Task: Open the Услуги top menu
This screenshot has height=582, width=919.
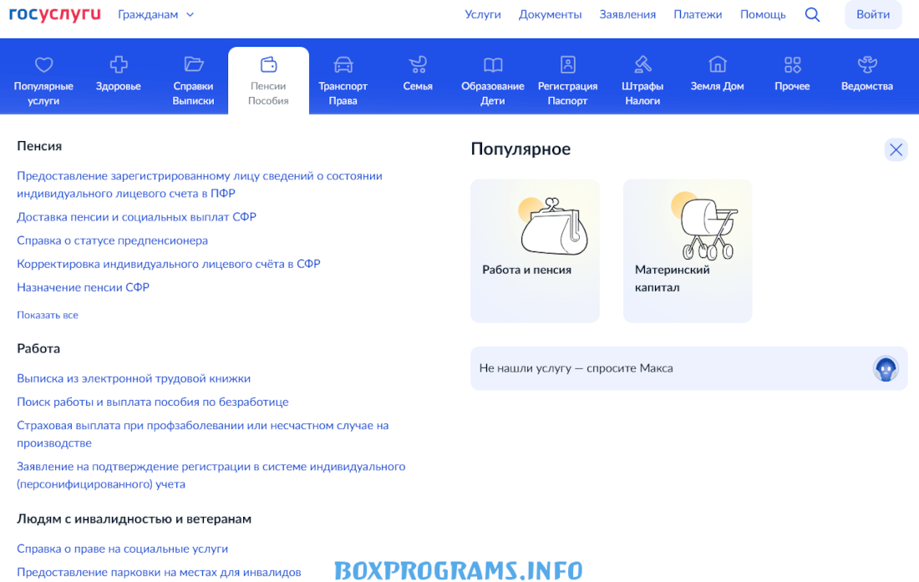Action: click(483, 15)
